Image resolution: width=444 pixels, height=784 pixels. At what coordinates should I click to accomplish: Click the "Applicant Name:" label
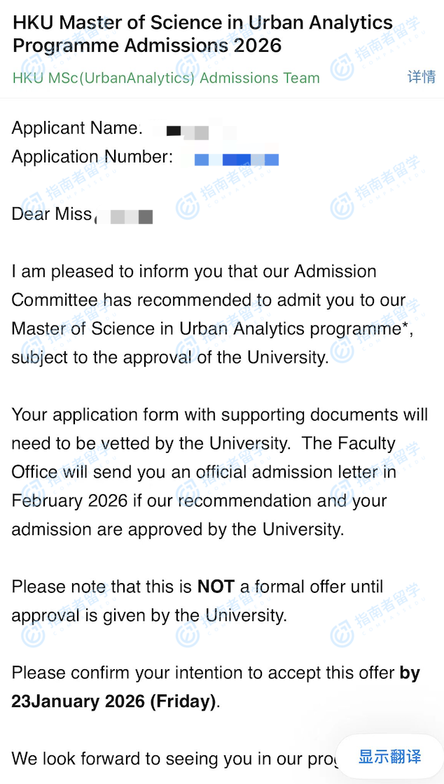[76, 129]
